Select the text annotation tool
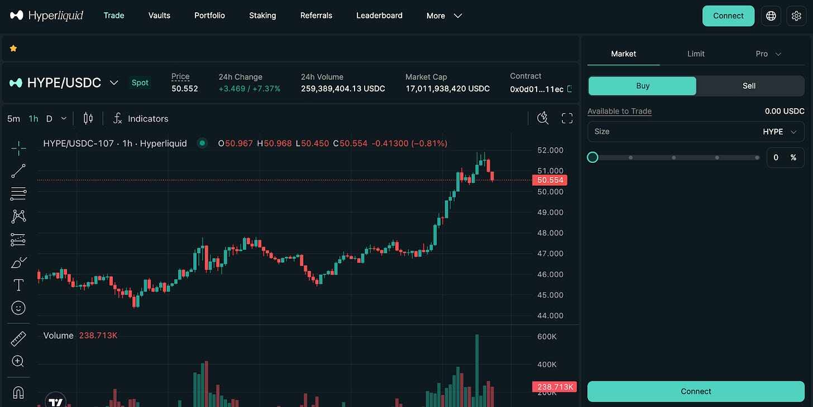The width and height of the screenshot is (813, 407). click(x=18, y=284)
